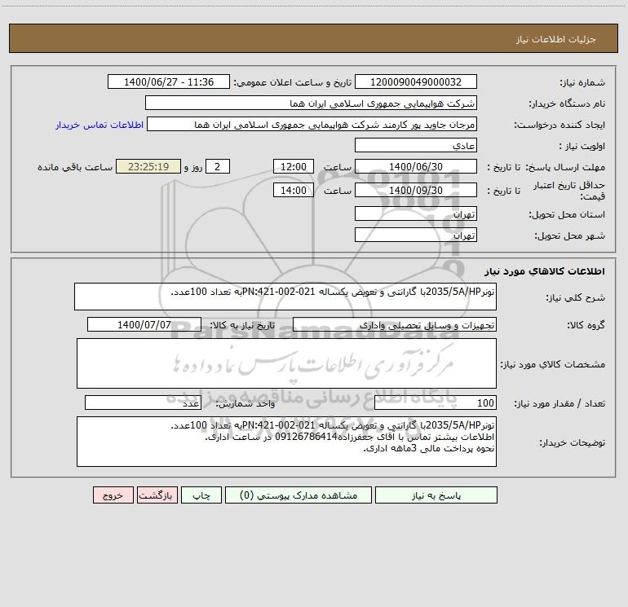Click the مهلت ارسال پاسخ label
This screenshot has width=628, height=607.
pyautogui.click(x=565, y=167)
